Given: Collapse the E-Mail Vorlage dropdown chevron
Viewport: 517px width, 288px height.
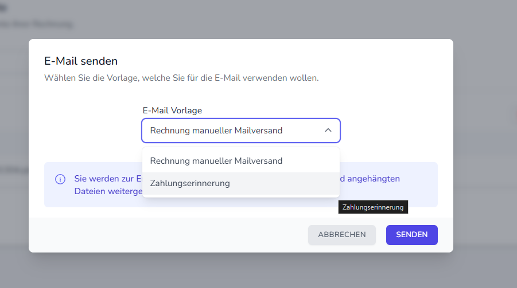Looking at the screenshot, I should pos(328,131).
